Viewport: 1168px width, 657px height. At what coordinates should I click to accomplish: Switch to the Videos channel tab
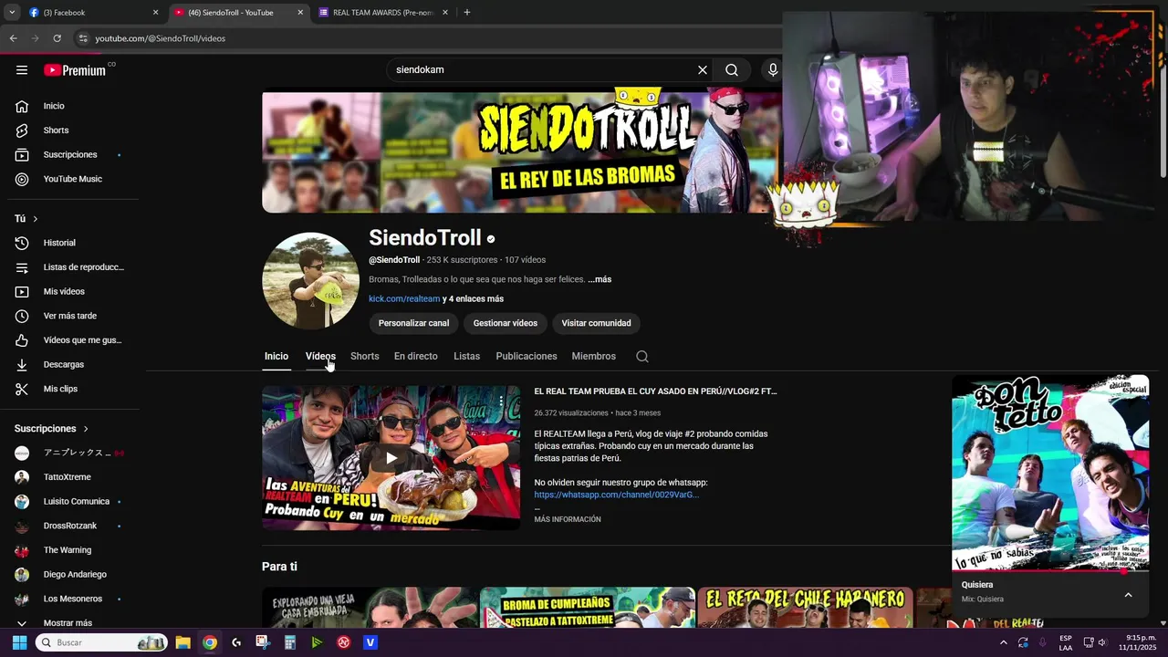[x=320, y=357]
